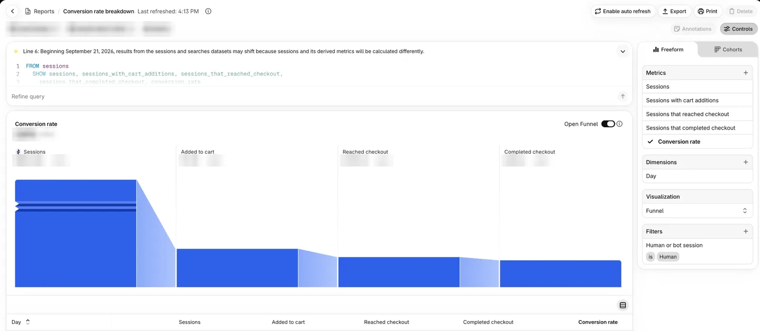Click the Conversion rate column header

tap(598, 322)
